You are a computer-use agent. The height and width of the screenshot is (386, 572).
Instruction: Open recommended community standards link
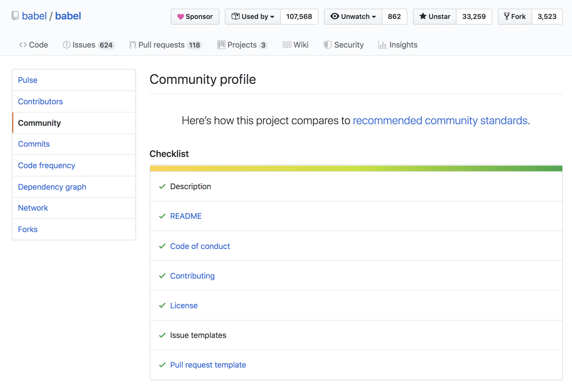(440, 120)
